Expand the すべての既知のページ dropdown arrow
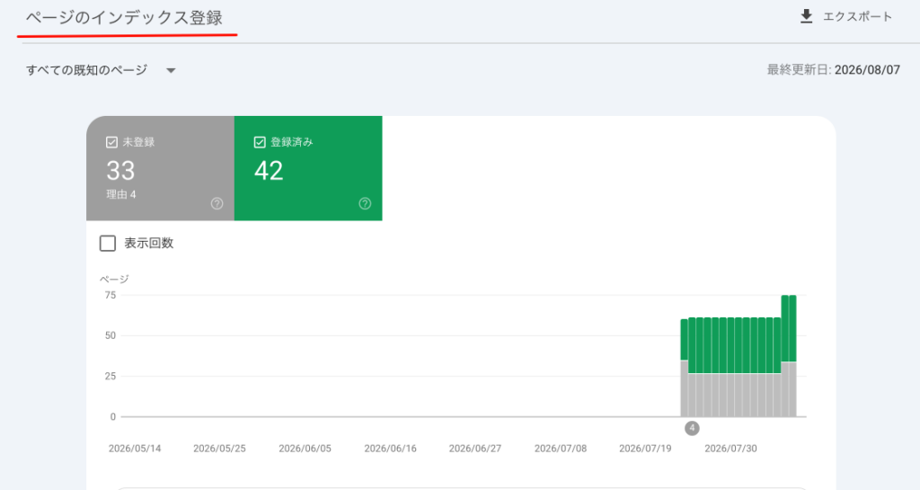This screenshot has width=920, height=490. point(171,70)
